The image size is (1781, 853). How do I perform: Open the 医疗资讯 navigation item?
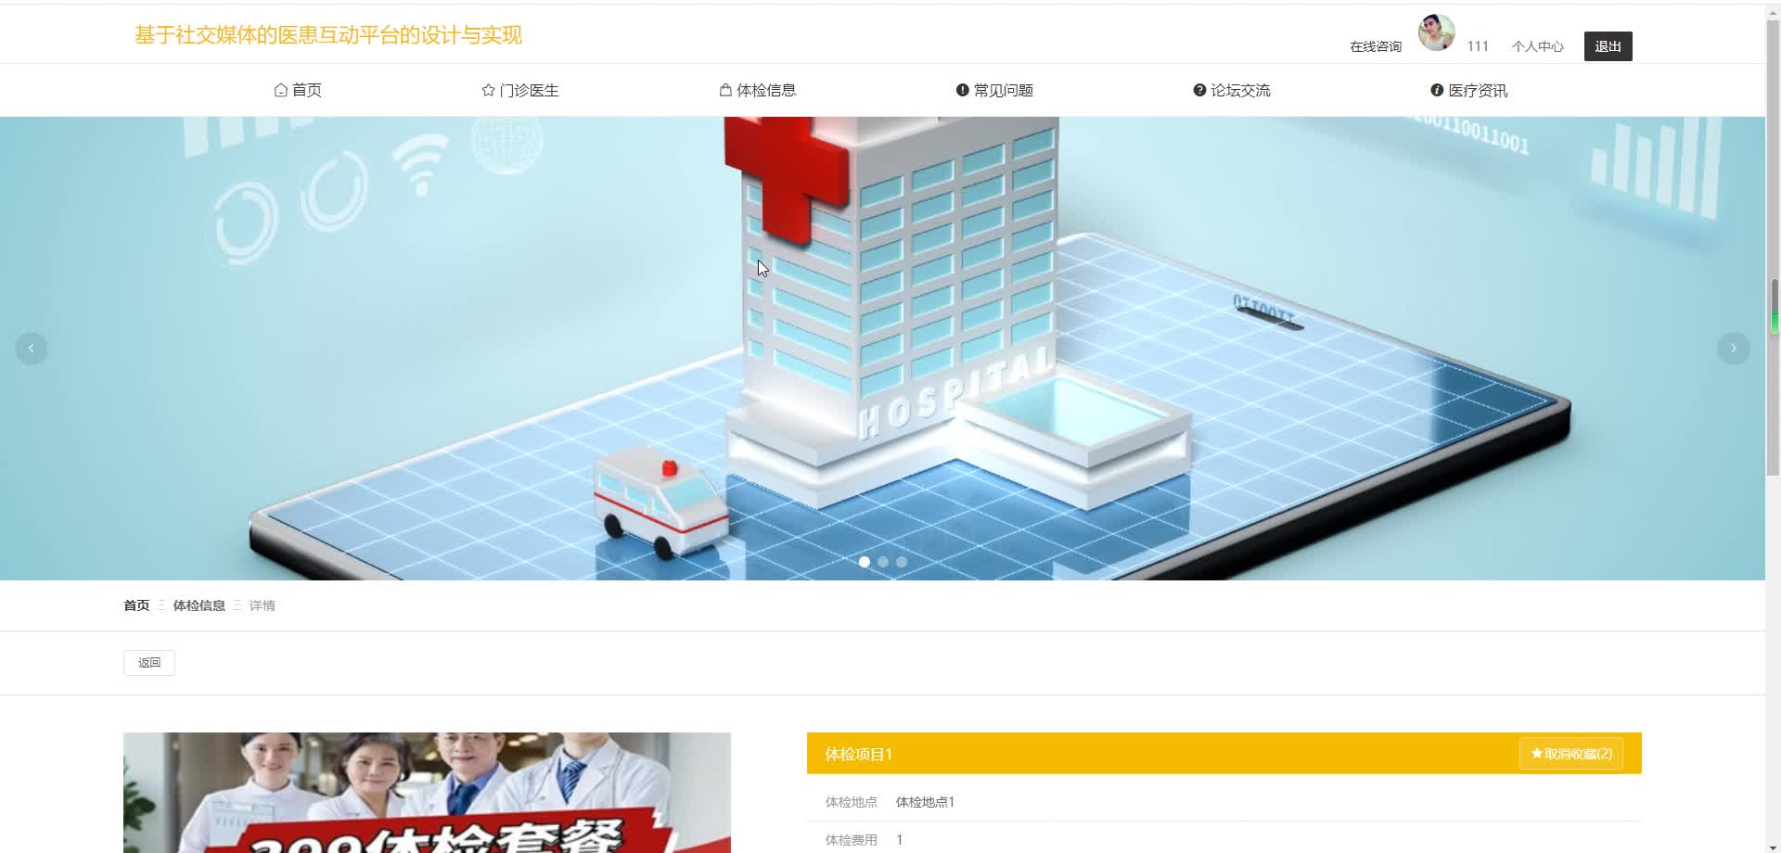1469,90
